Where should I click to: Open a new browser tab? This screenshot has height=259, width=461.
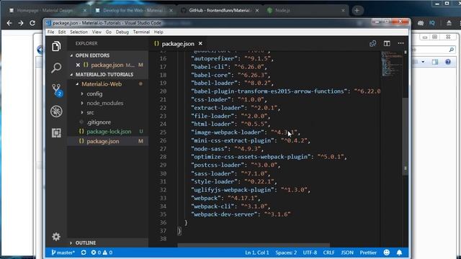point(357,11)
